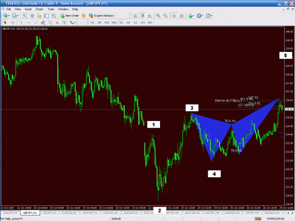Open the Indicators list dropdown
295x221 pixels.
click(x=191, y=16)
